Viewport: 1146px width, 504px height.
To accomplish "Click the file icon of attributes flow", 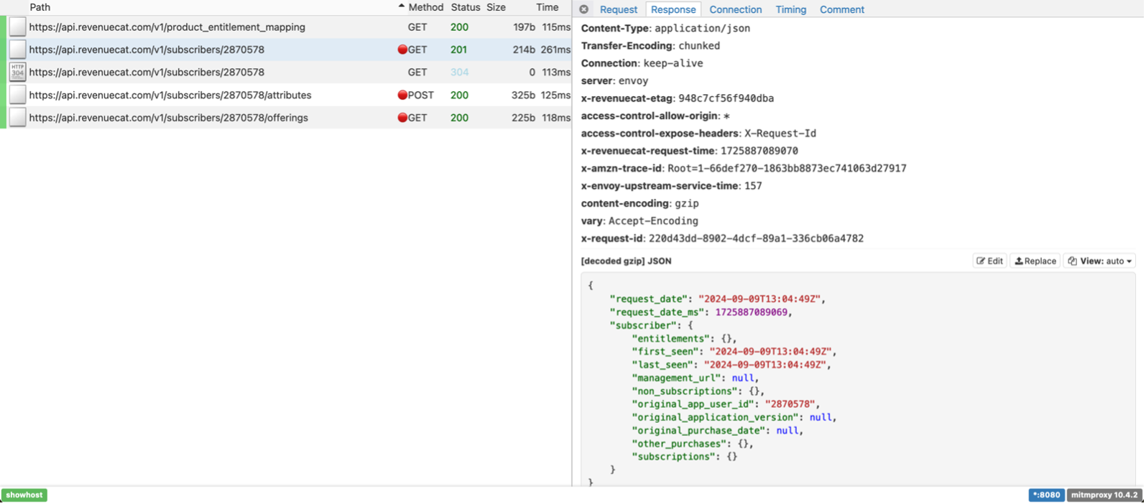I will 17,95.
